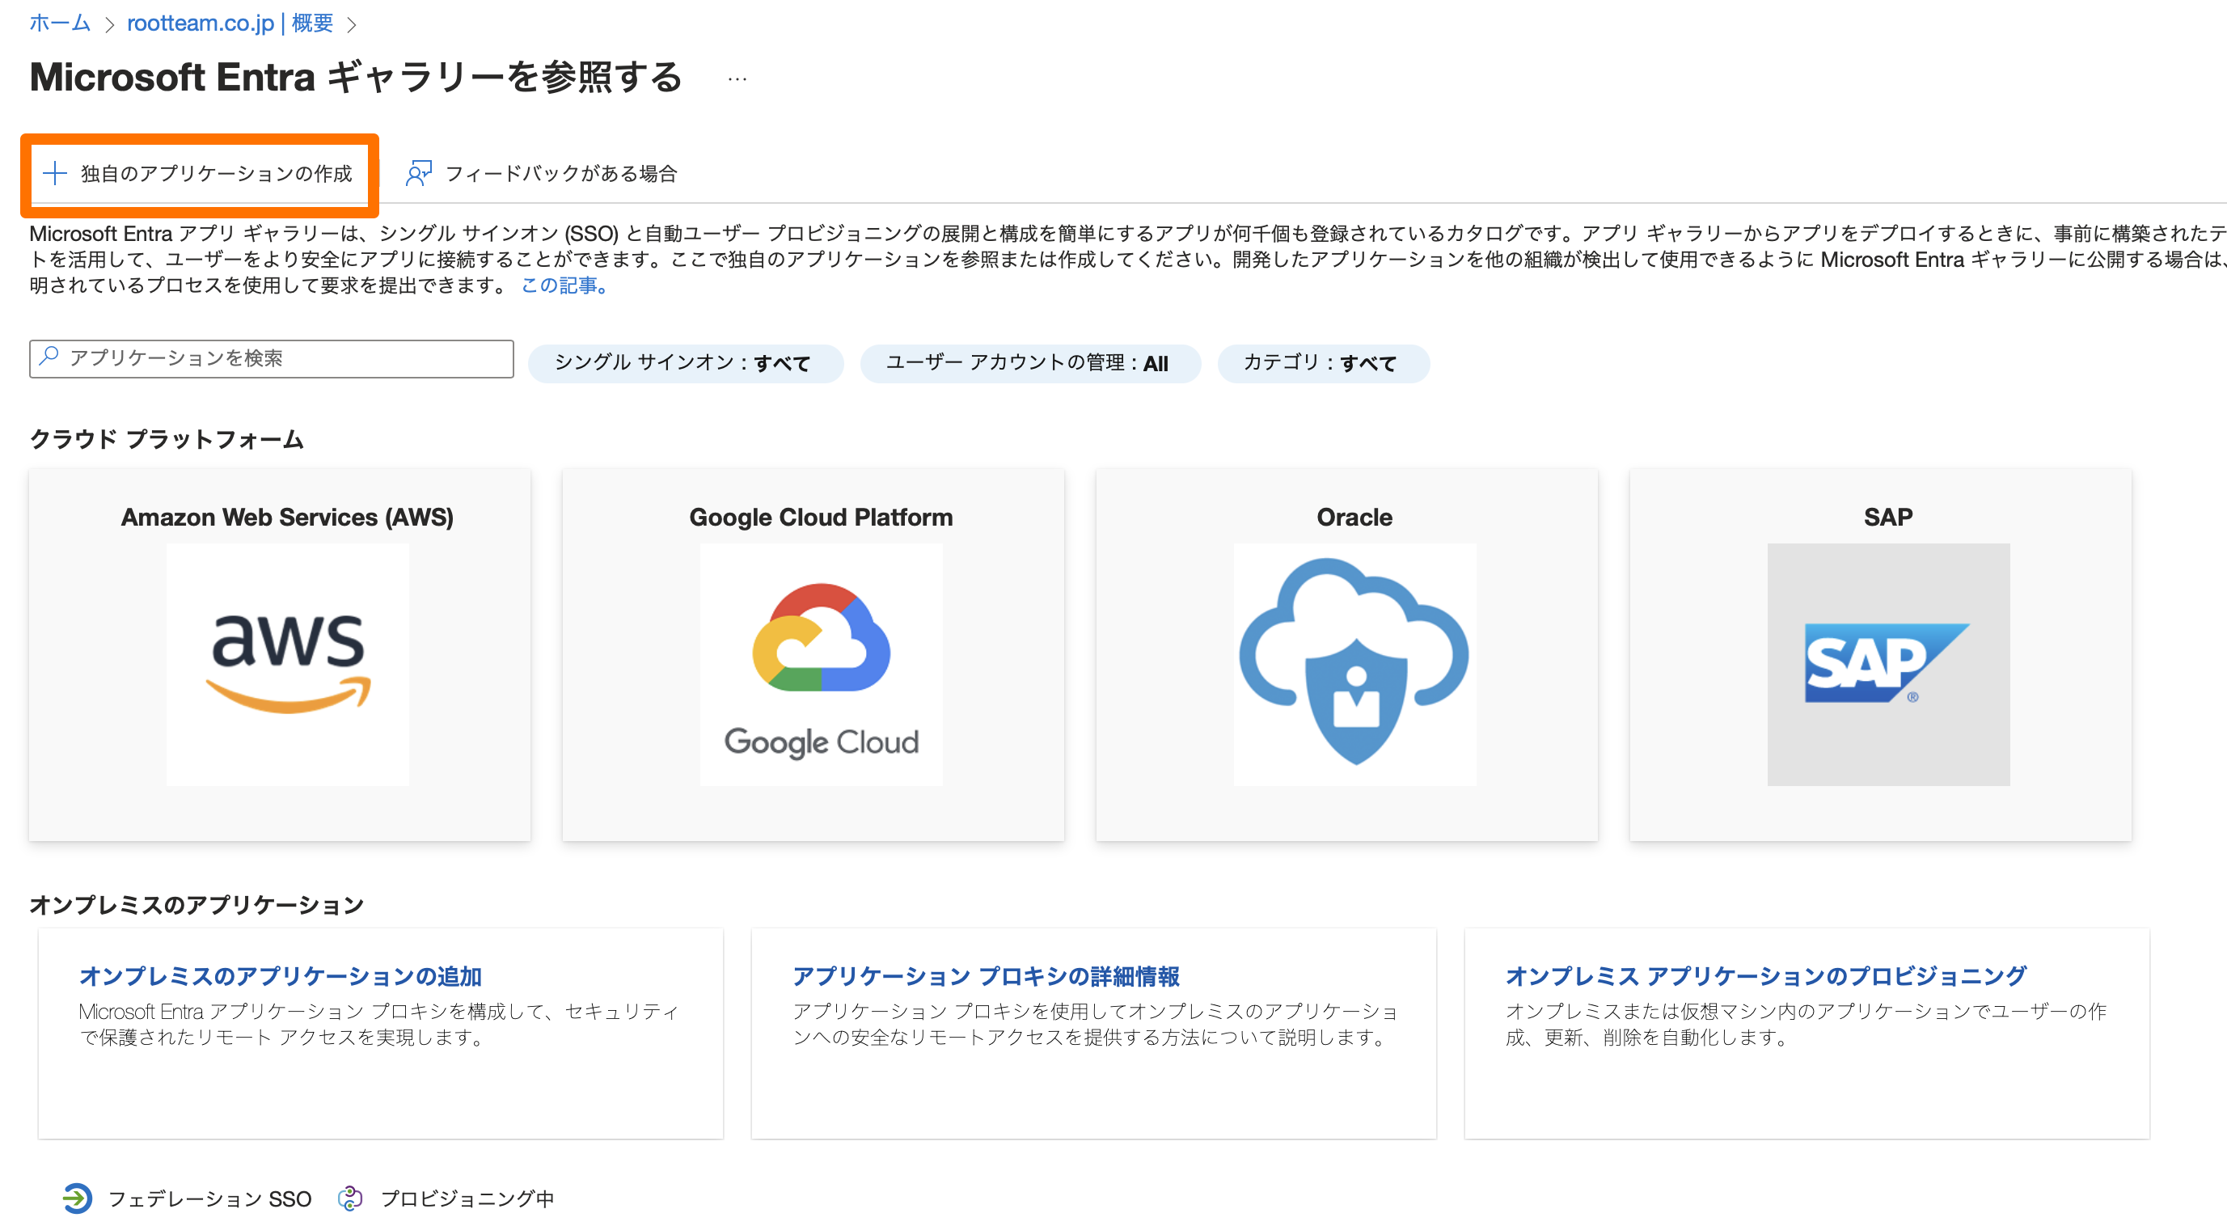Open the ellipsis menu beside the page title
This screenshot has width=2227, height=1226.
[x=737, y=78]
